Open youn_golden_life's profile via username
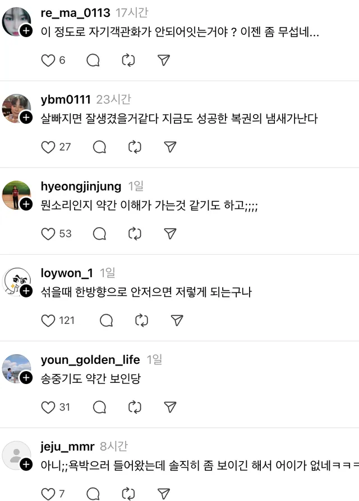Viewport: 359px width, 501px height. [x=90, y=359]
